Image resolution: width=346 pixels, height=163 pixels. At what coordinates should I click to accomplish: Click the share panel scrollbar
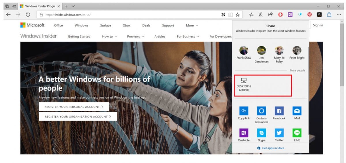coord(308,90)
